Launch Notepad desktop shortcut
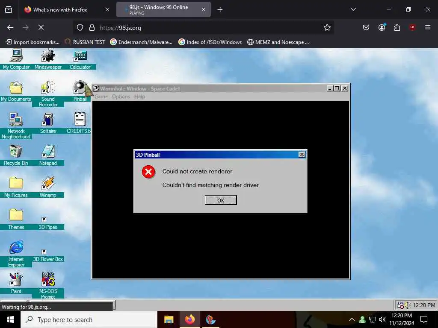This screenshot has height=328, width=438. [48, 155]
